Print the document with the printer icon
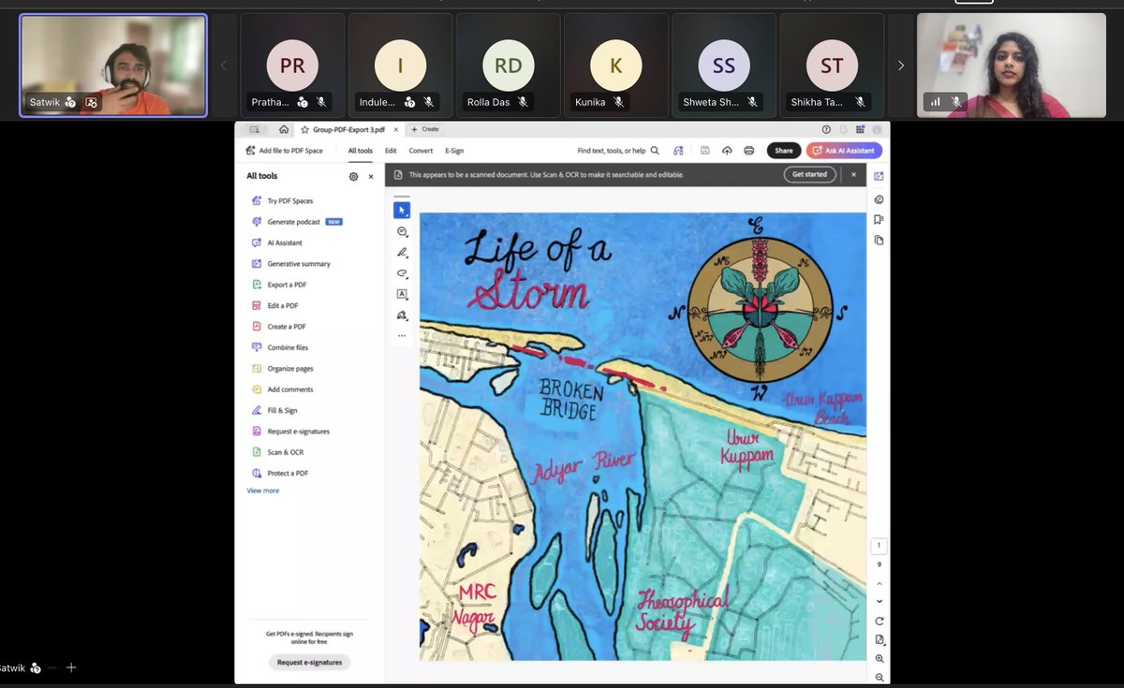The height and width of the screenshot is (688, 1124). point(749,150)
